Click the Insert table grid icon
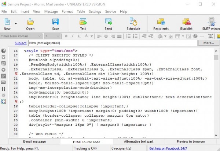 [x=177, y=36]
